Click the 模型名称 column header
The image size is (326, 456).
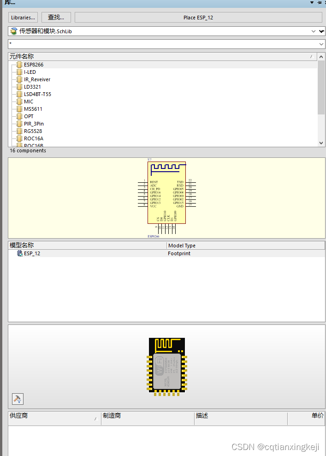click(87, 246)
